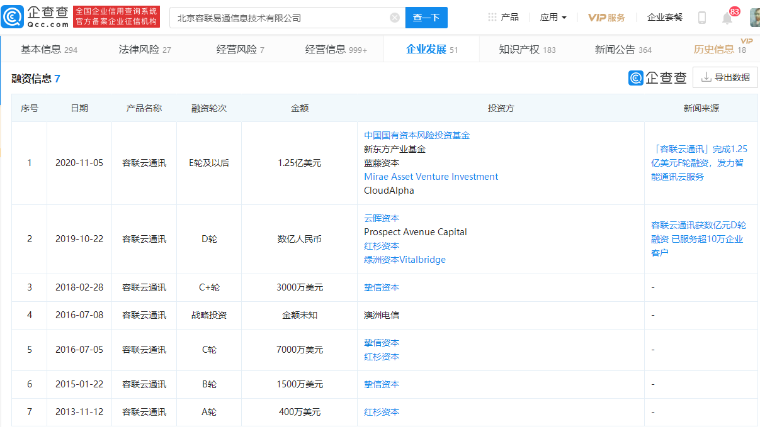760x427 pixels.
Task: Switch to the 基本信息 tab
Action: (48, 49)
